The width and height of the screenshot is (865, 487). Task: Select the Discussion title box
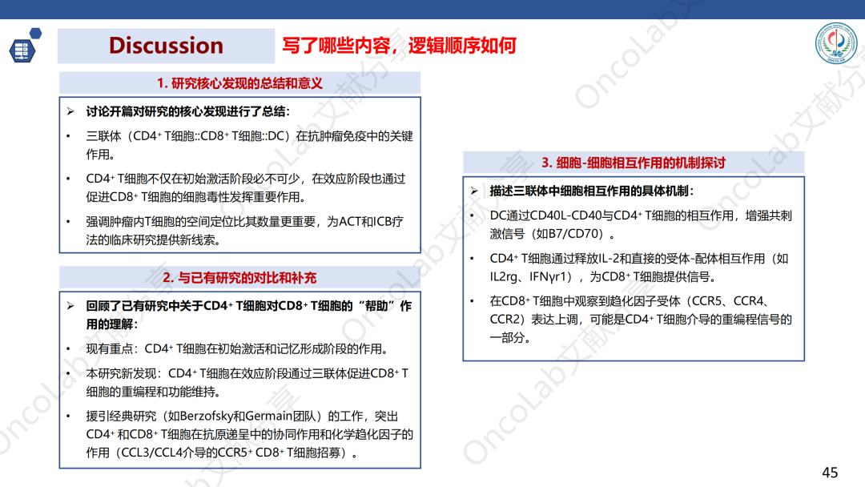pyautogui.click(x=165, y=46)
